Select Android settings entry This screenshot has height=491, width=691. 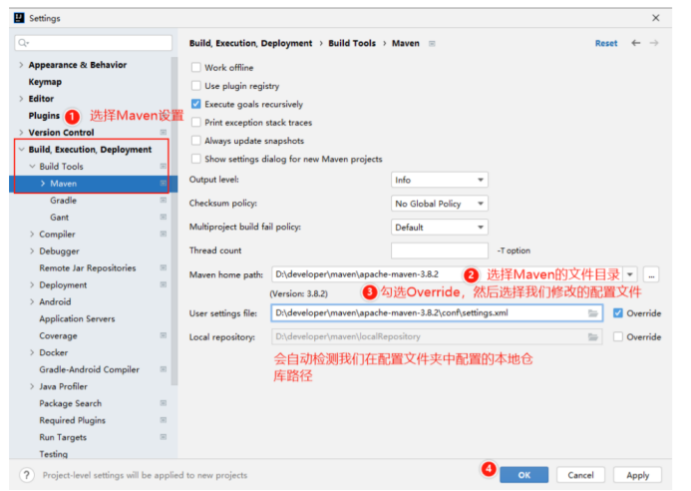click(x=55, y=301)
